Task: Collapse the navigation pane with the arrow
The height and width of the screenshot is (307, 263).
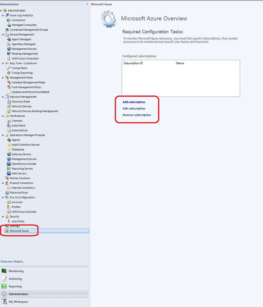Action: 87,4
